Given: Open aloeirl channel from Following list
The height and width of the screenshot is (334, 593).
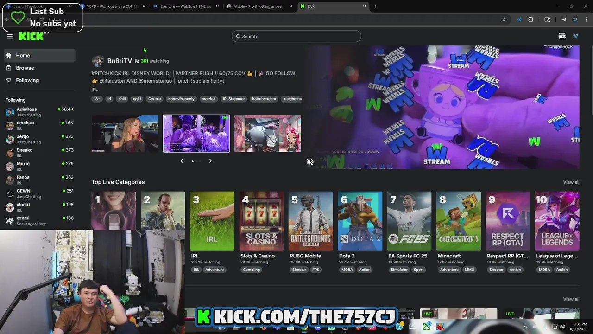Looking at the screenshot, I should (39, 207).
